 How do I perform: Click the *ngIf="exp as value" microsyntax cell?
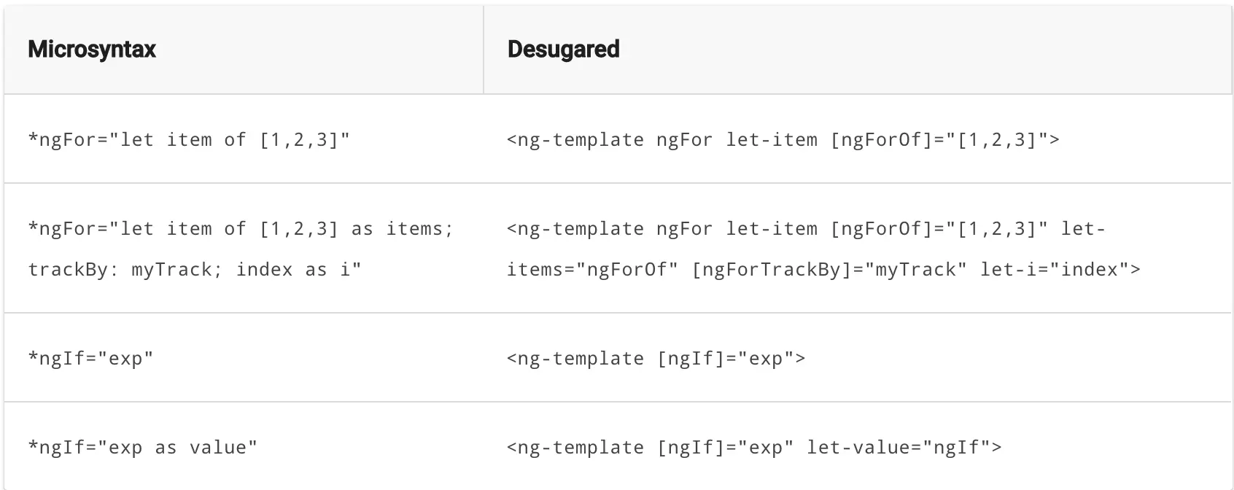[x=142, y=448]
